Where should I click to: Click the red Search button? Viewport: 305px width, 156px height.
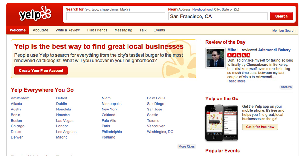point(281,16)
